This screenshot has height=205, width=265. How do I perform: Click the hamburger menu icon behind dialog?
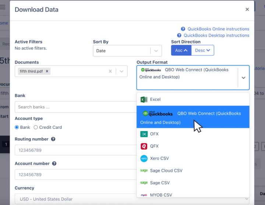pyautogui.click(x=3, y=7)
